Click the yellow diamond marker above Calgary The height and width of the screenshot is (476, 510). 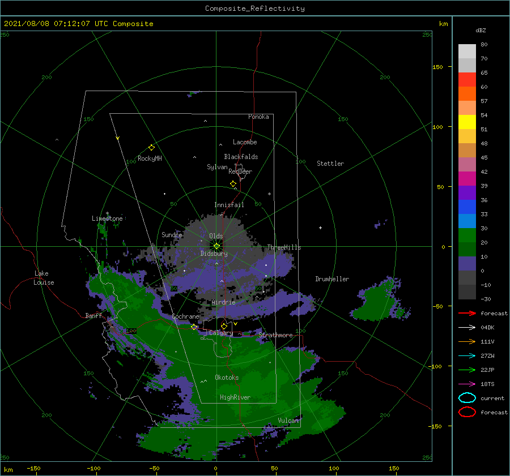tap(224, 326)
